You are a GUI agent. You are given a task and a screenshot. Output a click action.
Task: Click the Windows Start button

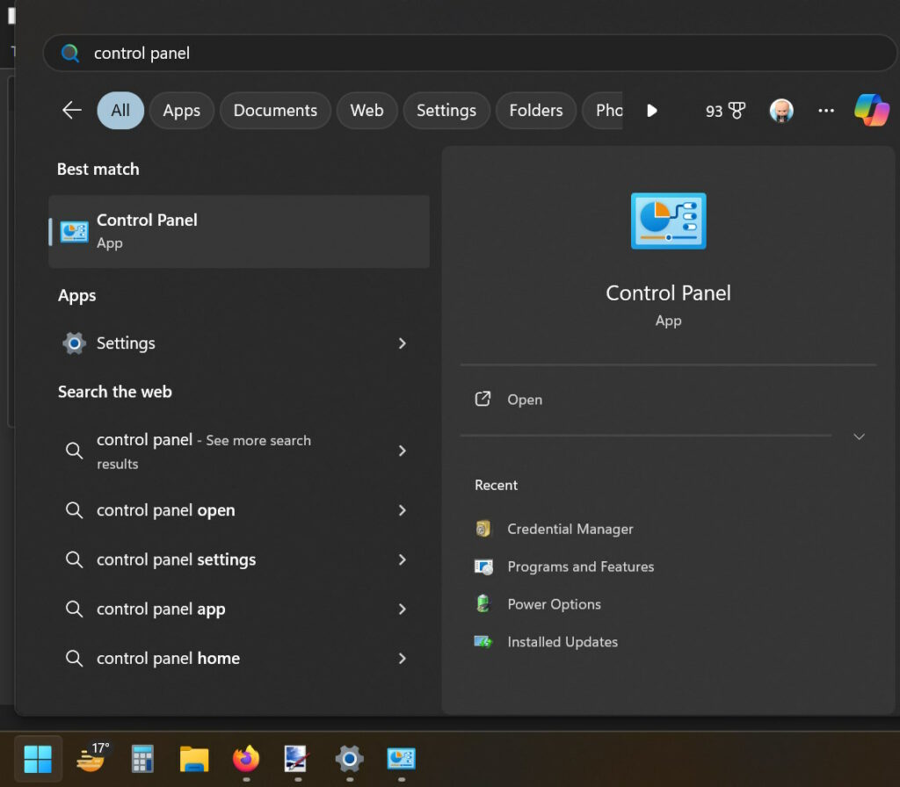(x=38, y=759)
